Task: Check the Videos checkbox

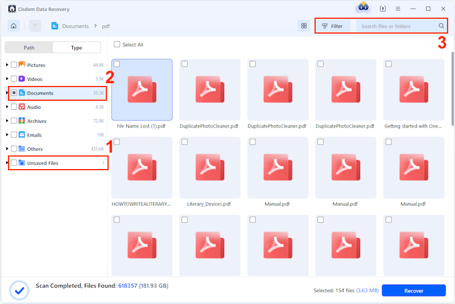Action: click(14, 79)
